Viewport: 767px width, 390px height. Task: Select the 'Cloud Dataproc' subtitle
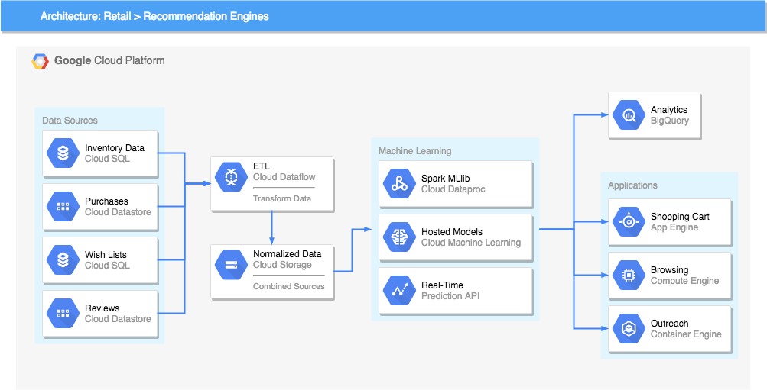453,189
